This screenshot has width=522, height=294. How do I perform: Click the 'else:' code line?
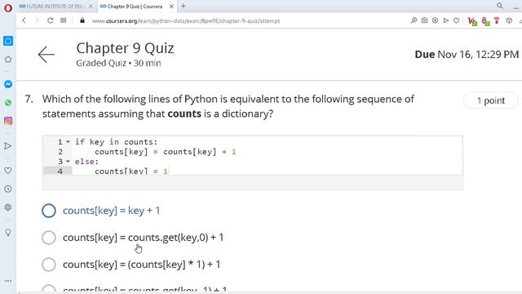[x=86, y=162]
